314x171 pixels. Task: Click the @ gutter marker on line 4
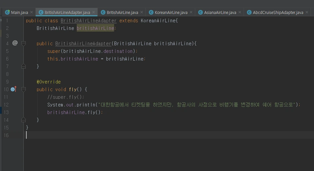click(15, 43)
